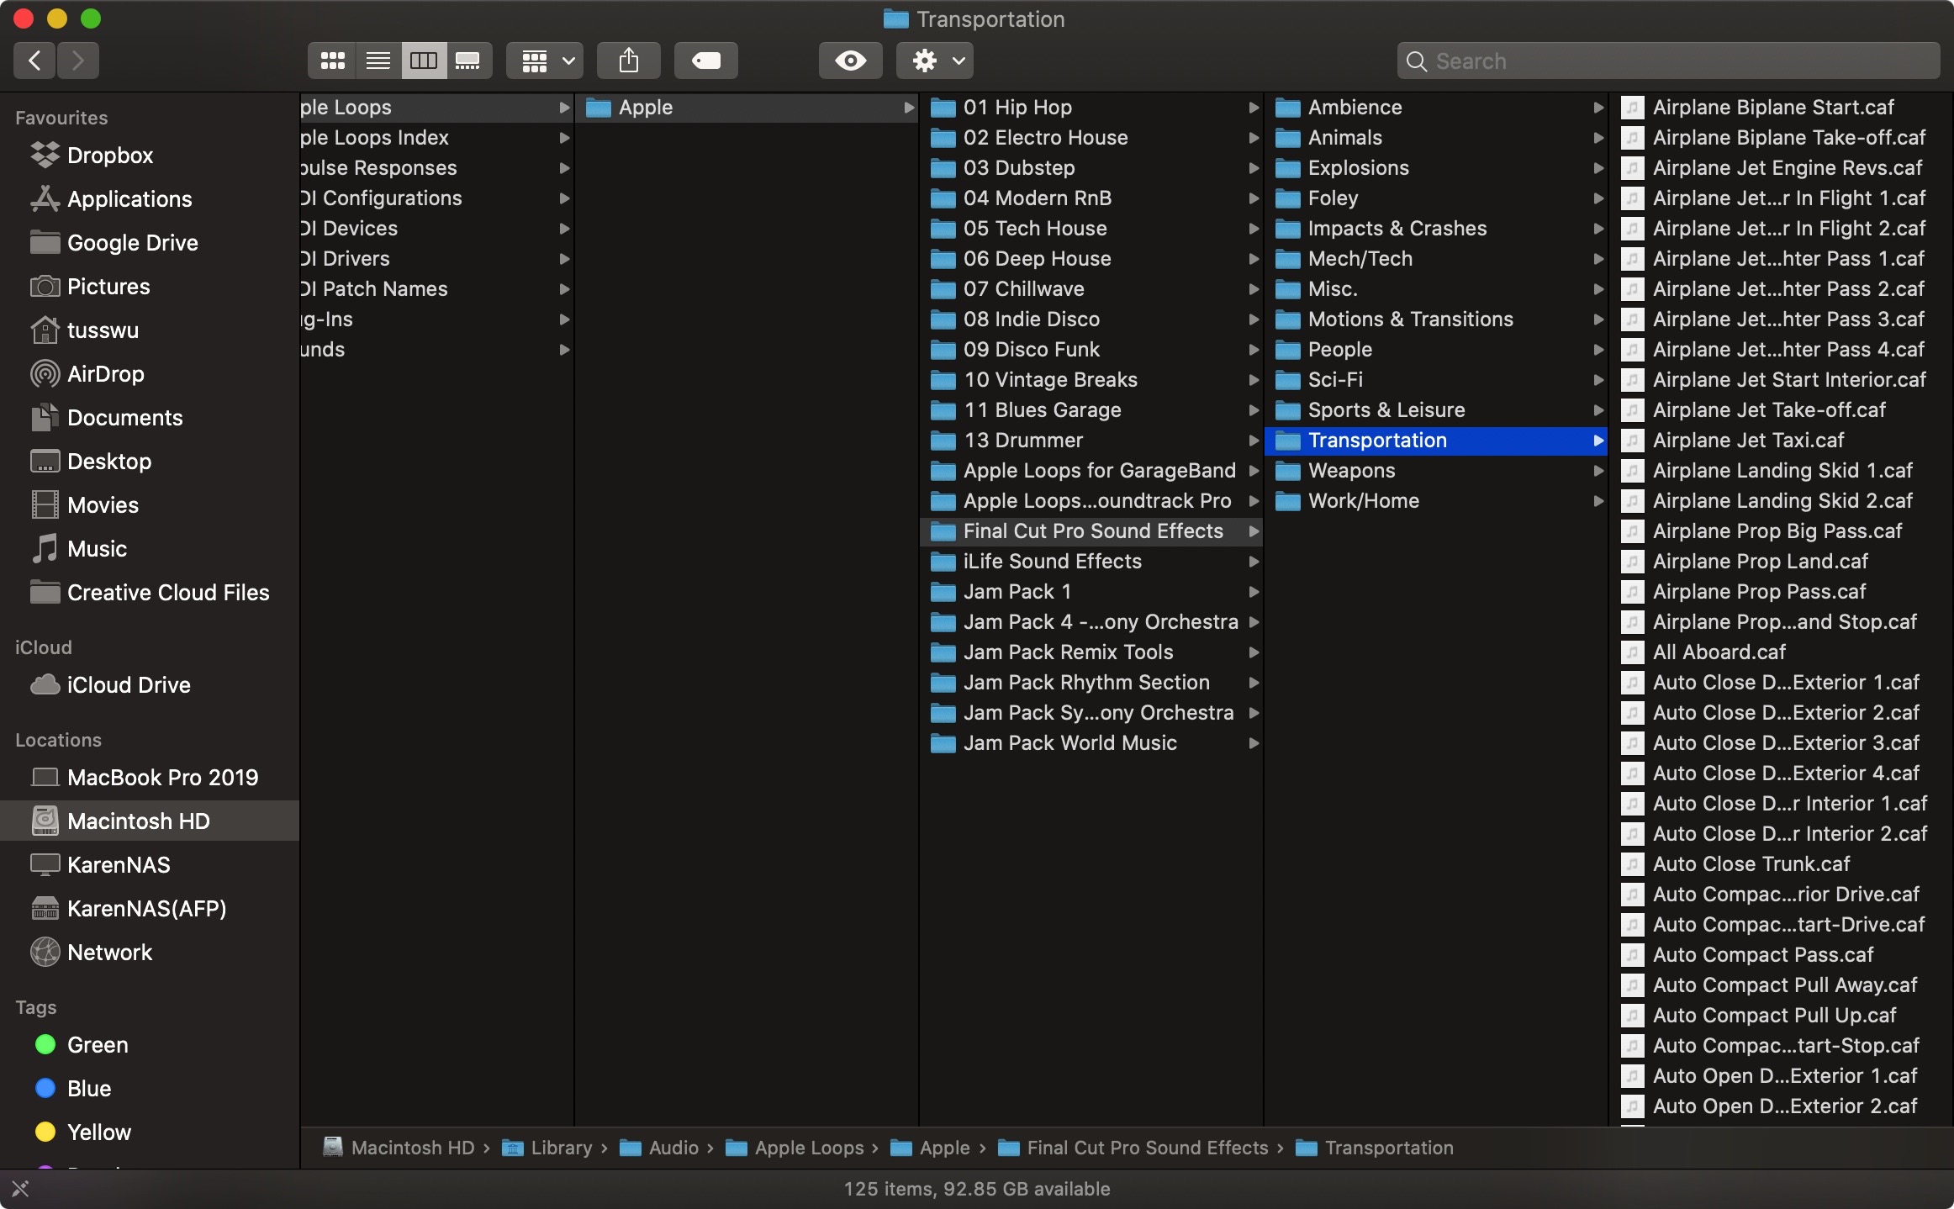
Task: Click Library in the path bar
Action: tap(561, 1148)
